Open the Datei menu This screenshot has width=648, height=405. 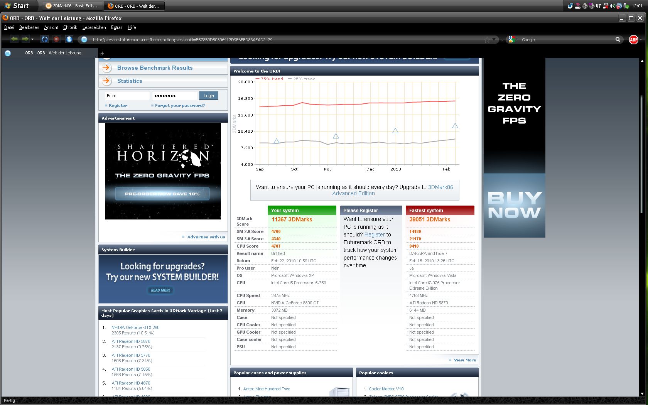[9, 27]
